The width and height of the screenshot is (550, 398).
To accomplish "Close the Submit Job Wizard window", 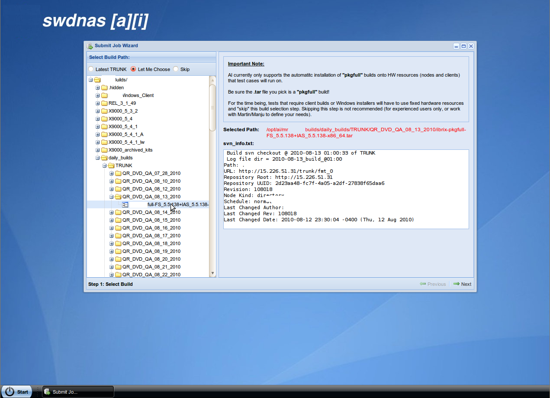I will 471,46.
